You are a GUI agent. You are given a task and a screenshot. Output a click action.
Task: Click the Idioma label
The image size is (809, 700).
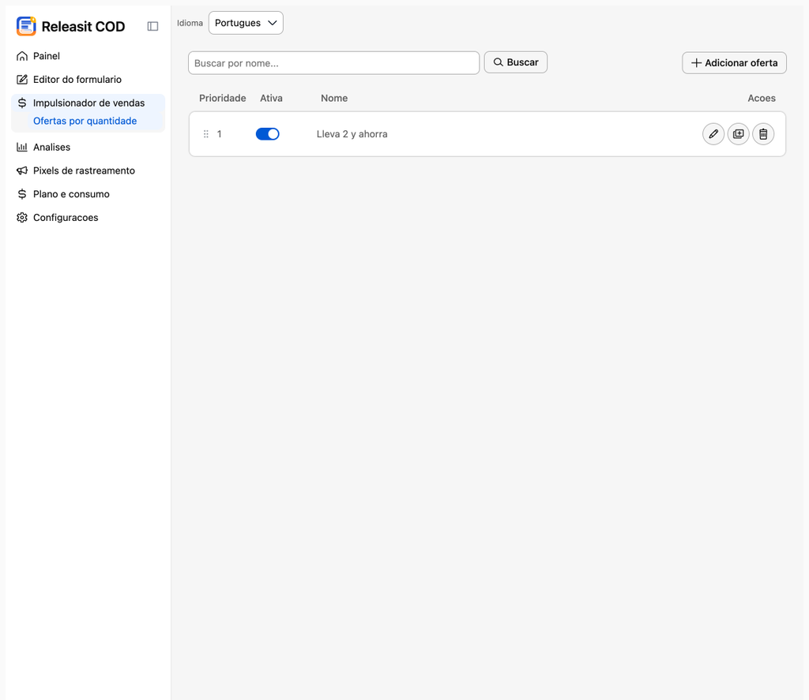190,23
